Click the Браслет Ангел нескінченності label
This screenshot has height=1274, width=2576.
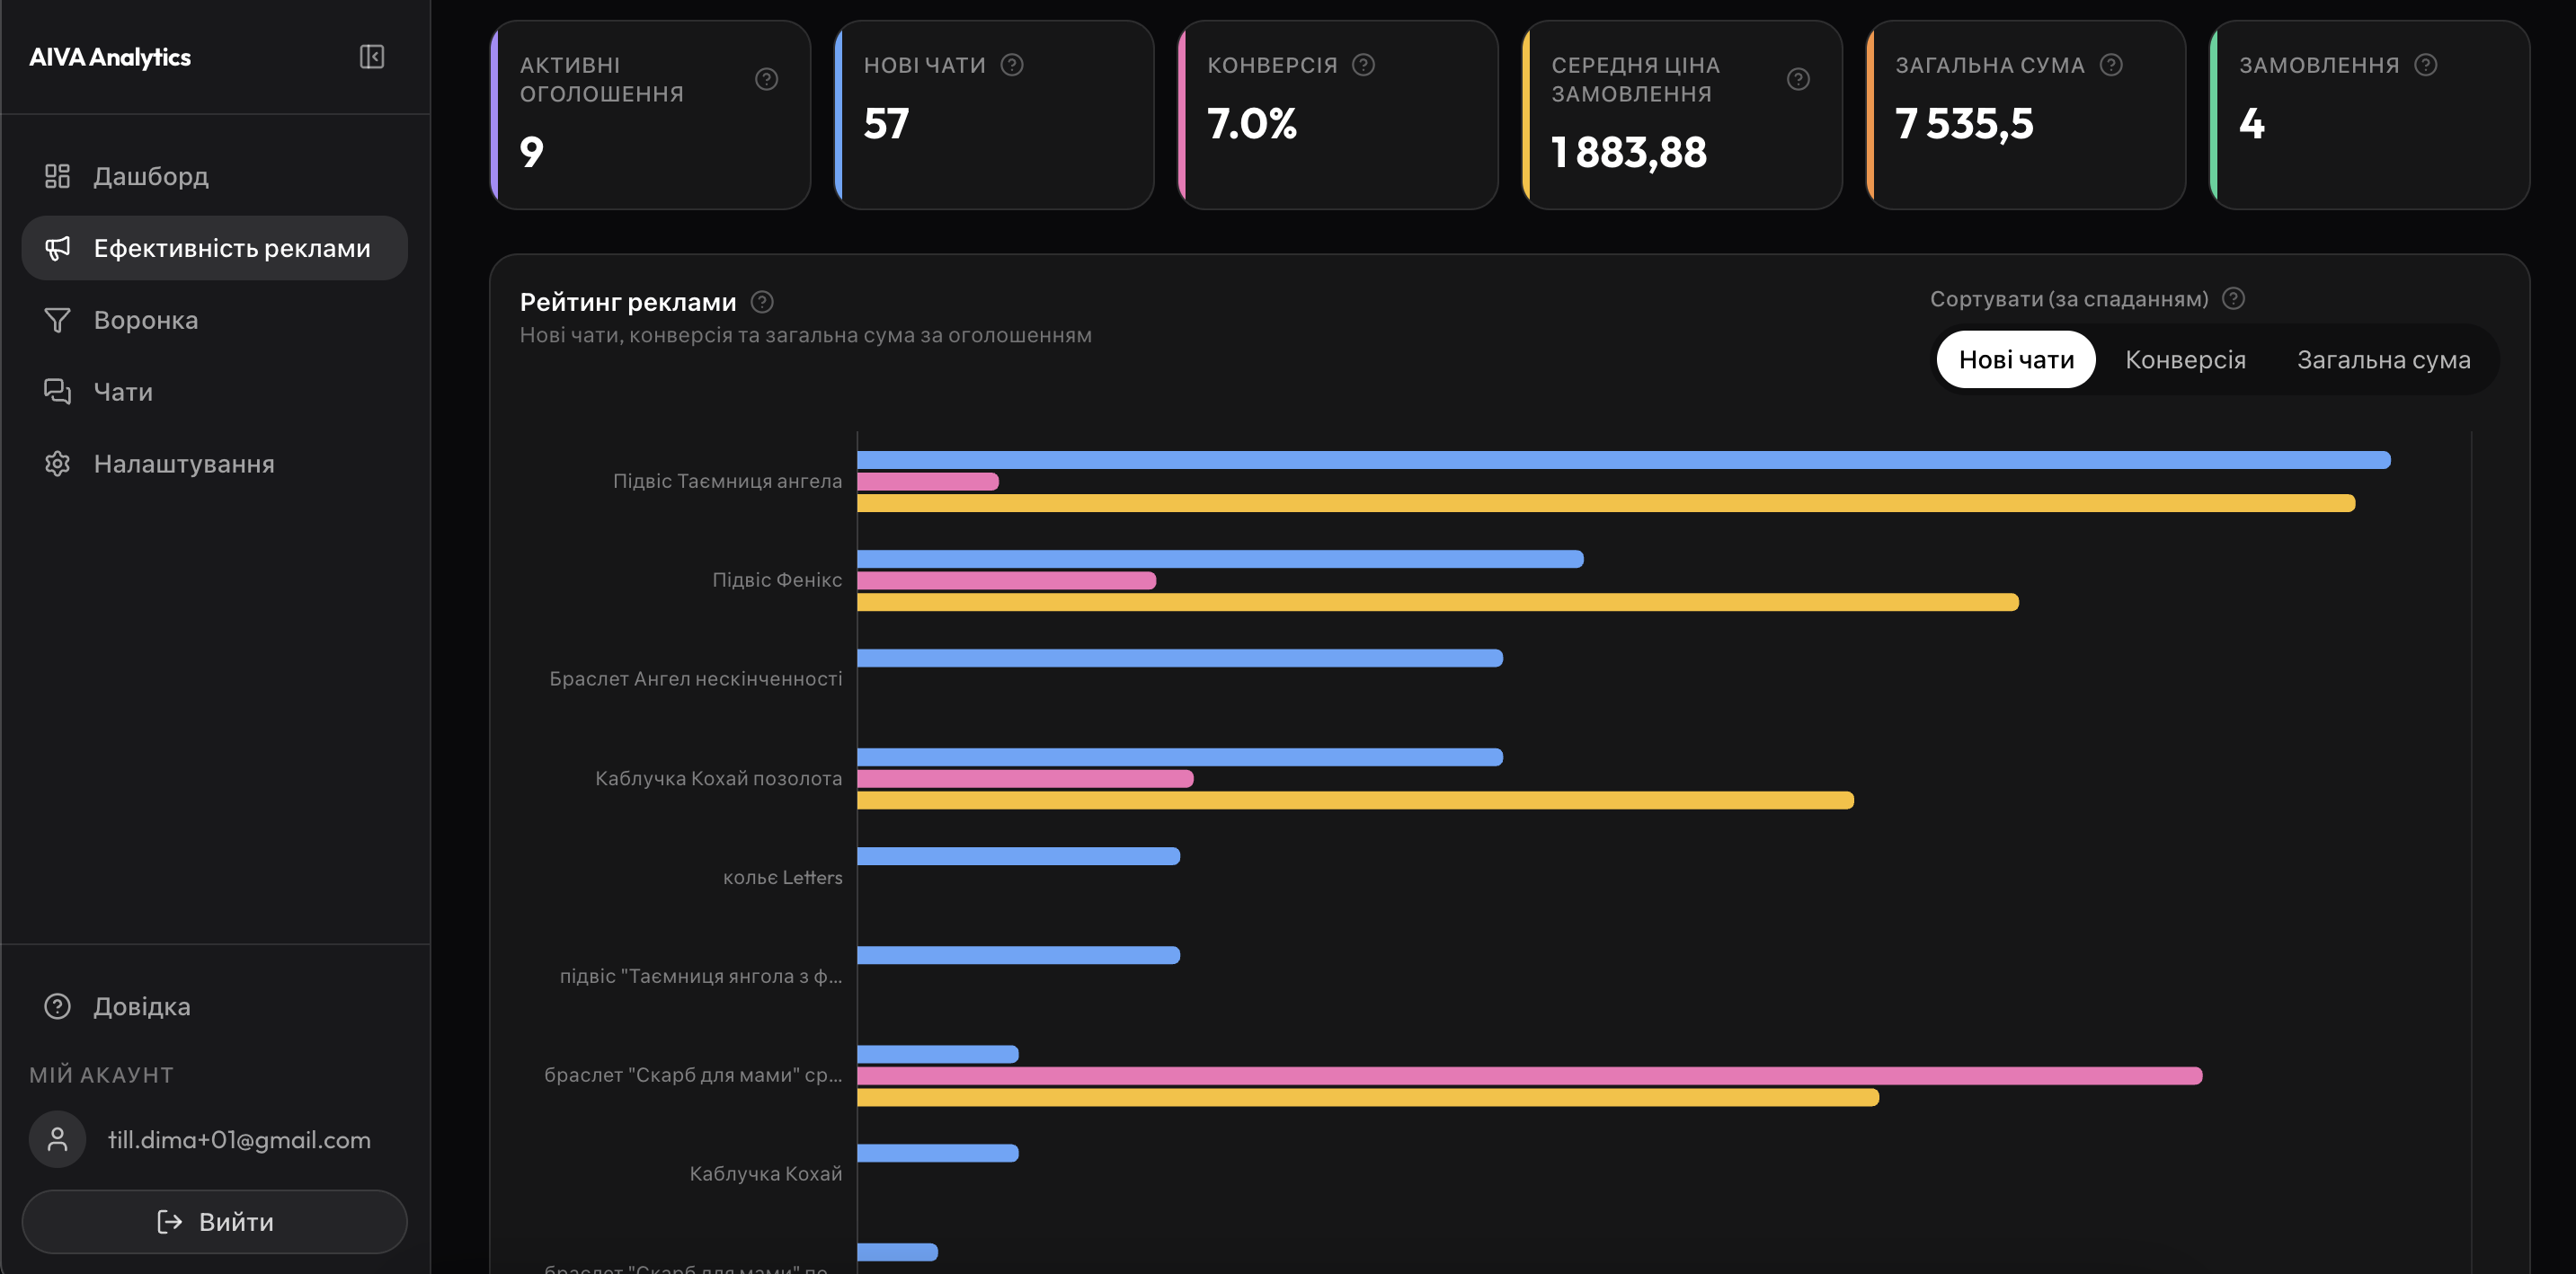point(696,679)
